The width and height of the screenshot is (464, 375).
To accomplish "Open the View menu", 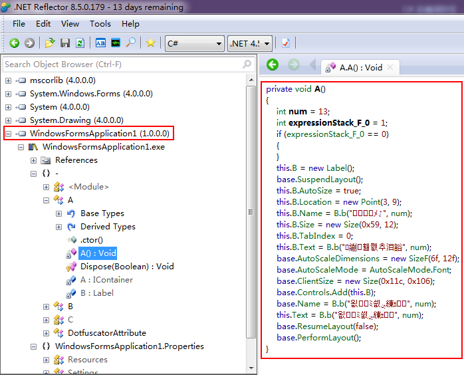I will click(70, 24).
